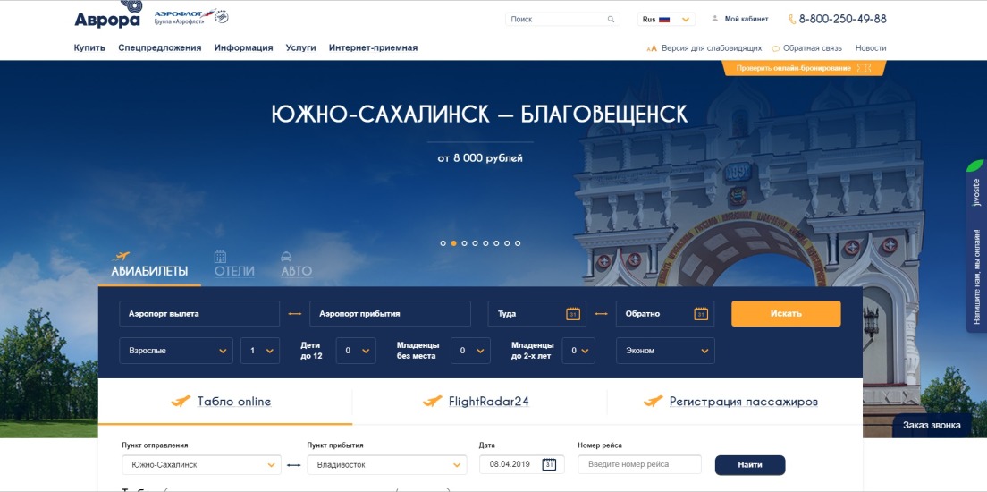Click the orange Искать button

click(x=786, y=314)
